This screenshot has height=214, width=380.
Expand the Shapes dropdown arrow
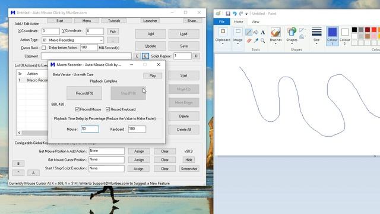[x=292, y=43]
